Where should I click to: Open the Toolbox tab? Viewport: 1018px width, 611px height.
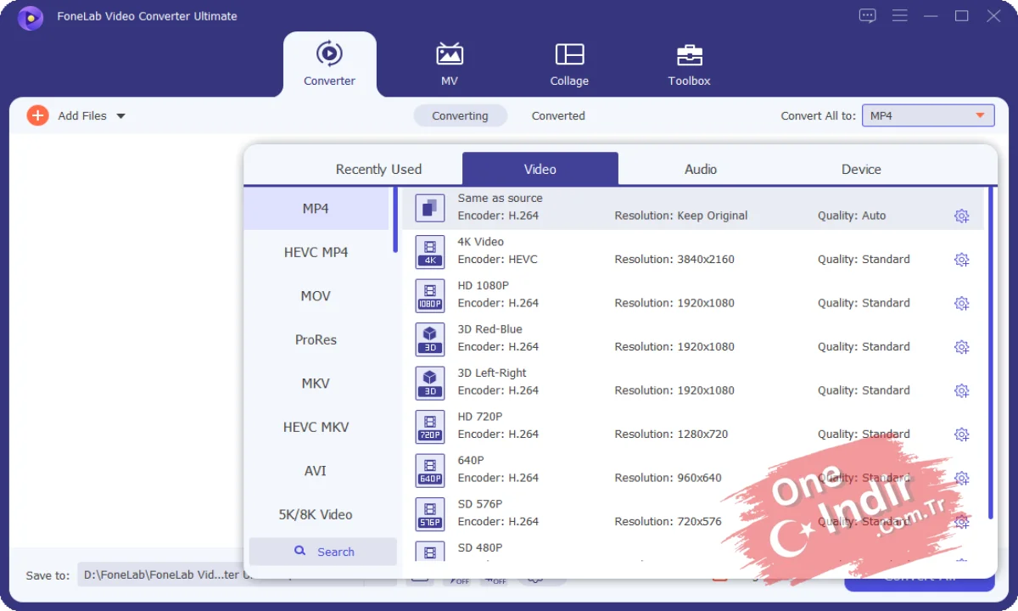pyautogui.click(x=689, y=64)
